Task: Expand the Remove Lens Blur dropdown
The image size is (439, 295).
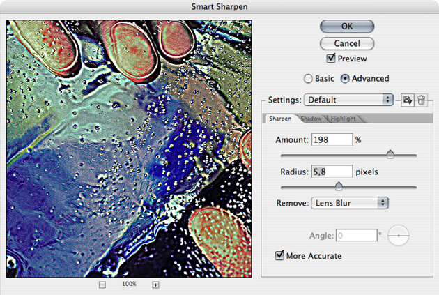Action: (349, 203)
